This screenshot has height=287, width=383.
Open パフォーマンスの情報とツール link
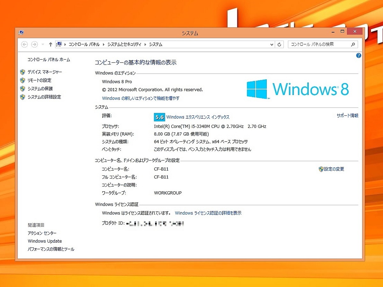click(51, 249)
